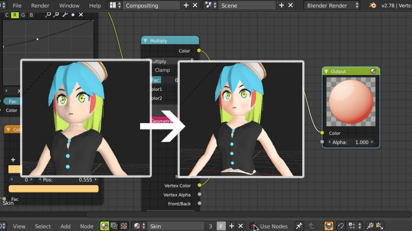This screenshot has height=231, width=412.
Task: Click the Output node Color input socket
Action: pyautogui.click(x=322, y=133)
